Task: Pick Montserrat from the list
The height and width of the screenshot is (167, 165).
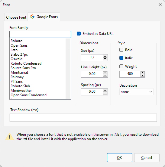Action: (19, 73)
